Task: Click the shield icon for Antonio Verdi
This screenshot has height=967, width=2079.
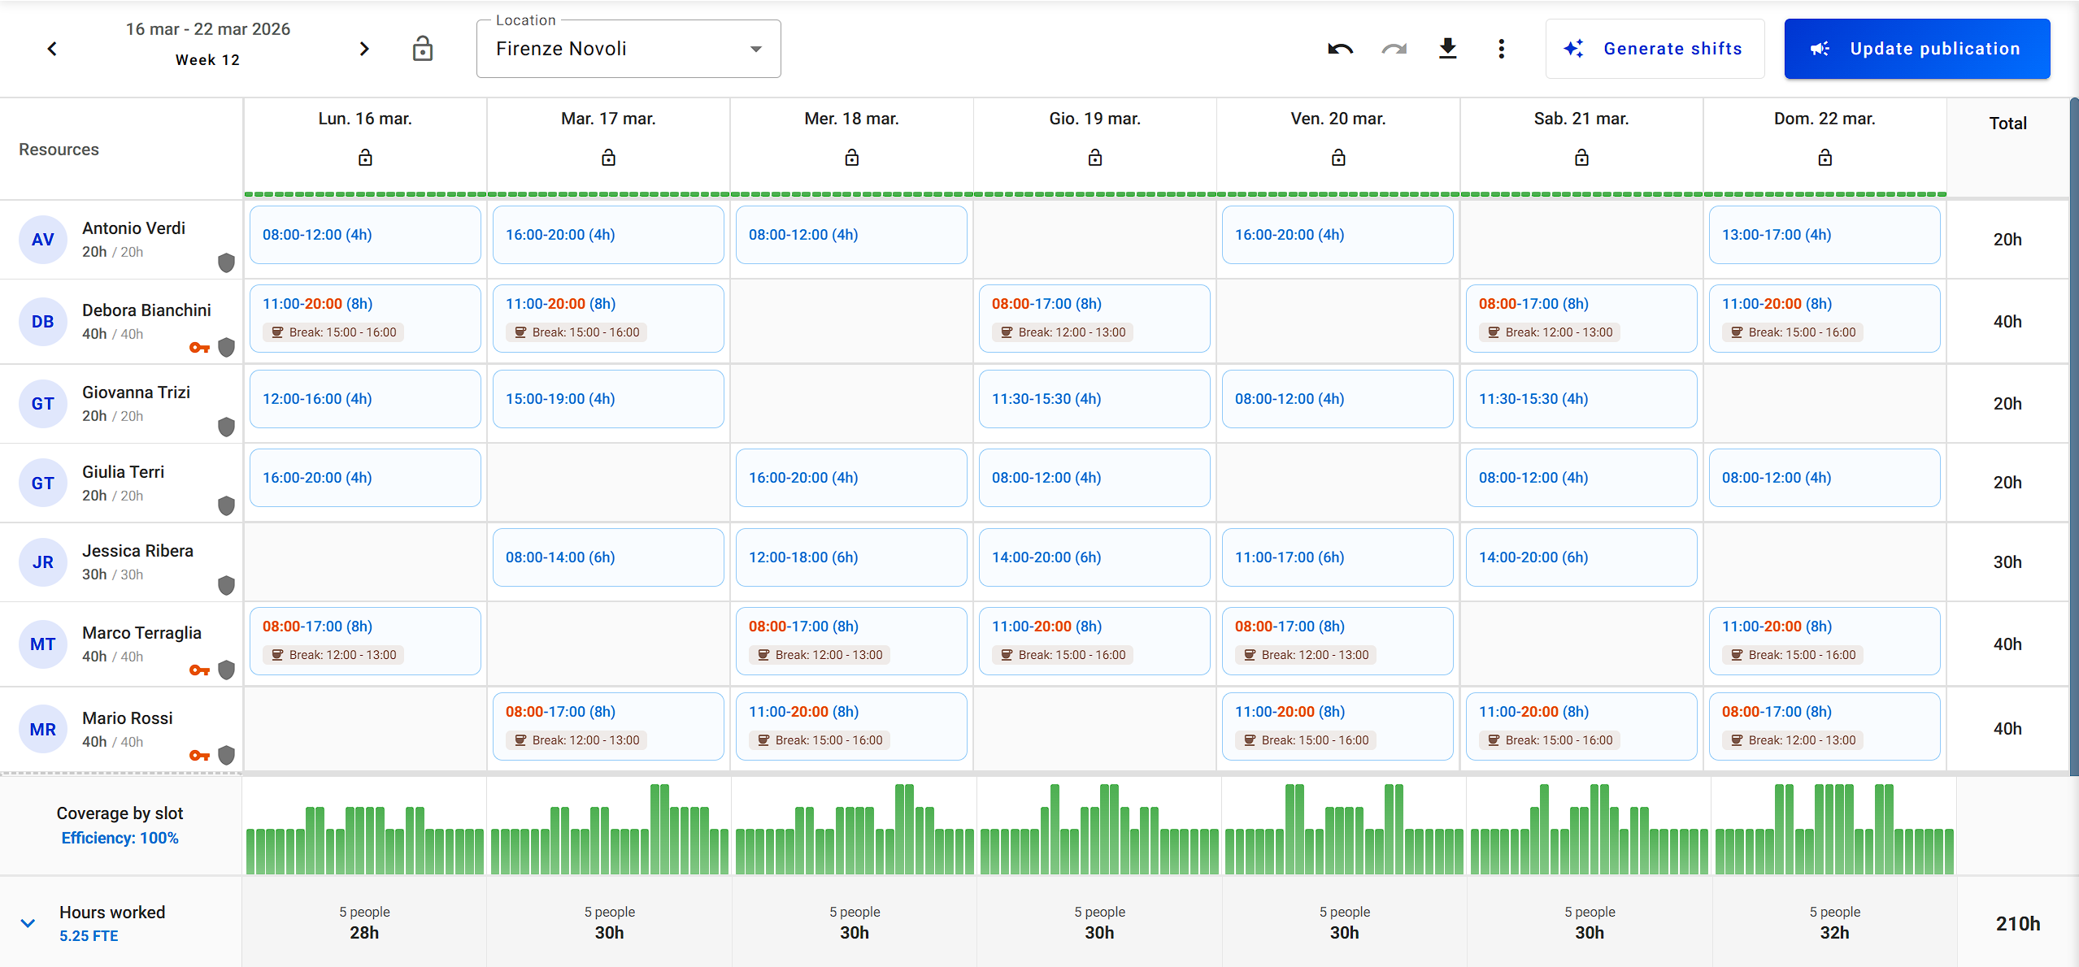Action: [226, 262]
